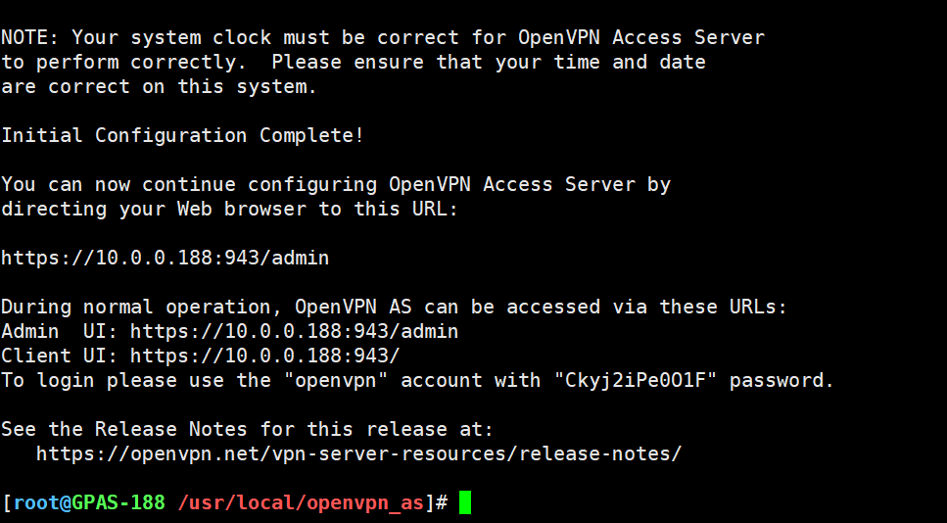Click the "Client UI:" label
This screenshot has height=523, width=947.
(x=59, y=357)
